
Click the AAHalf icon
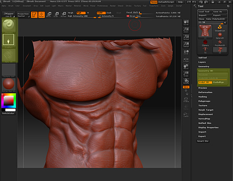[186, 44]
